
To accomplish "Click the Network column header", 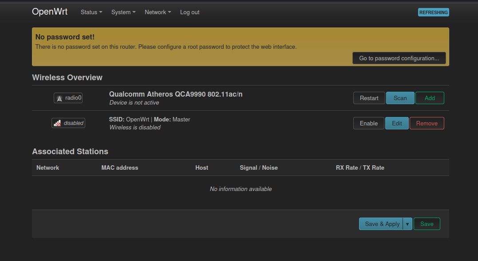I will (x=47, y=168).
